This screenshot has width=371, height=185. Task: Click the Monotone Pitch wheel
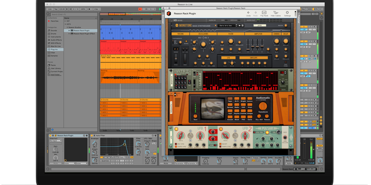coord(176,58)
